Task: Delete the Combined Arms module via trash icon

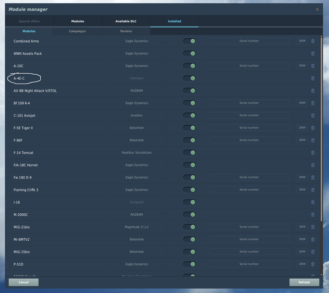Action: tap(313, 41)
